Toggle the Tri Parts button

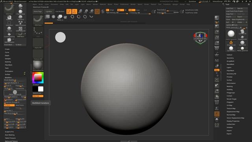[9, 105]
